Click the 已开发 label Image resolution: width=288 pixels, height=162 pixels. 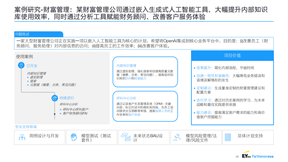32,66
